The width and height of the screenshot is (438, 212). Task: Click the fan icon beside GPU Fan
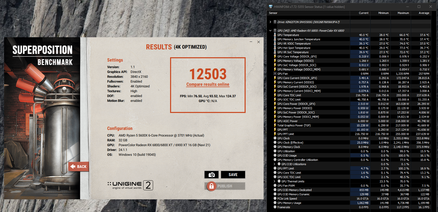pos(275,74)
